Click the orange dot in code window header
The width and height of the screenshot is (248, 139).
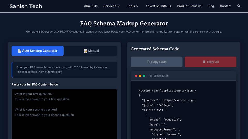tap(140, 76)
